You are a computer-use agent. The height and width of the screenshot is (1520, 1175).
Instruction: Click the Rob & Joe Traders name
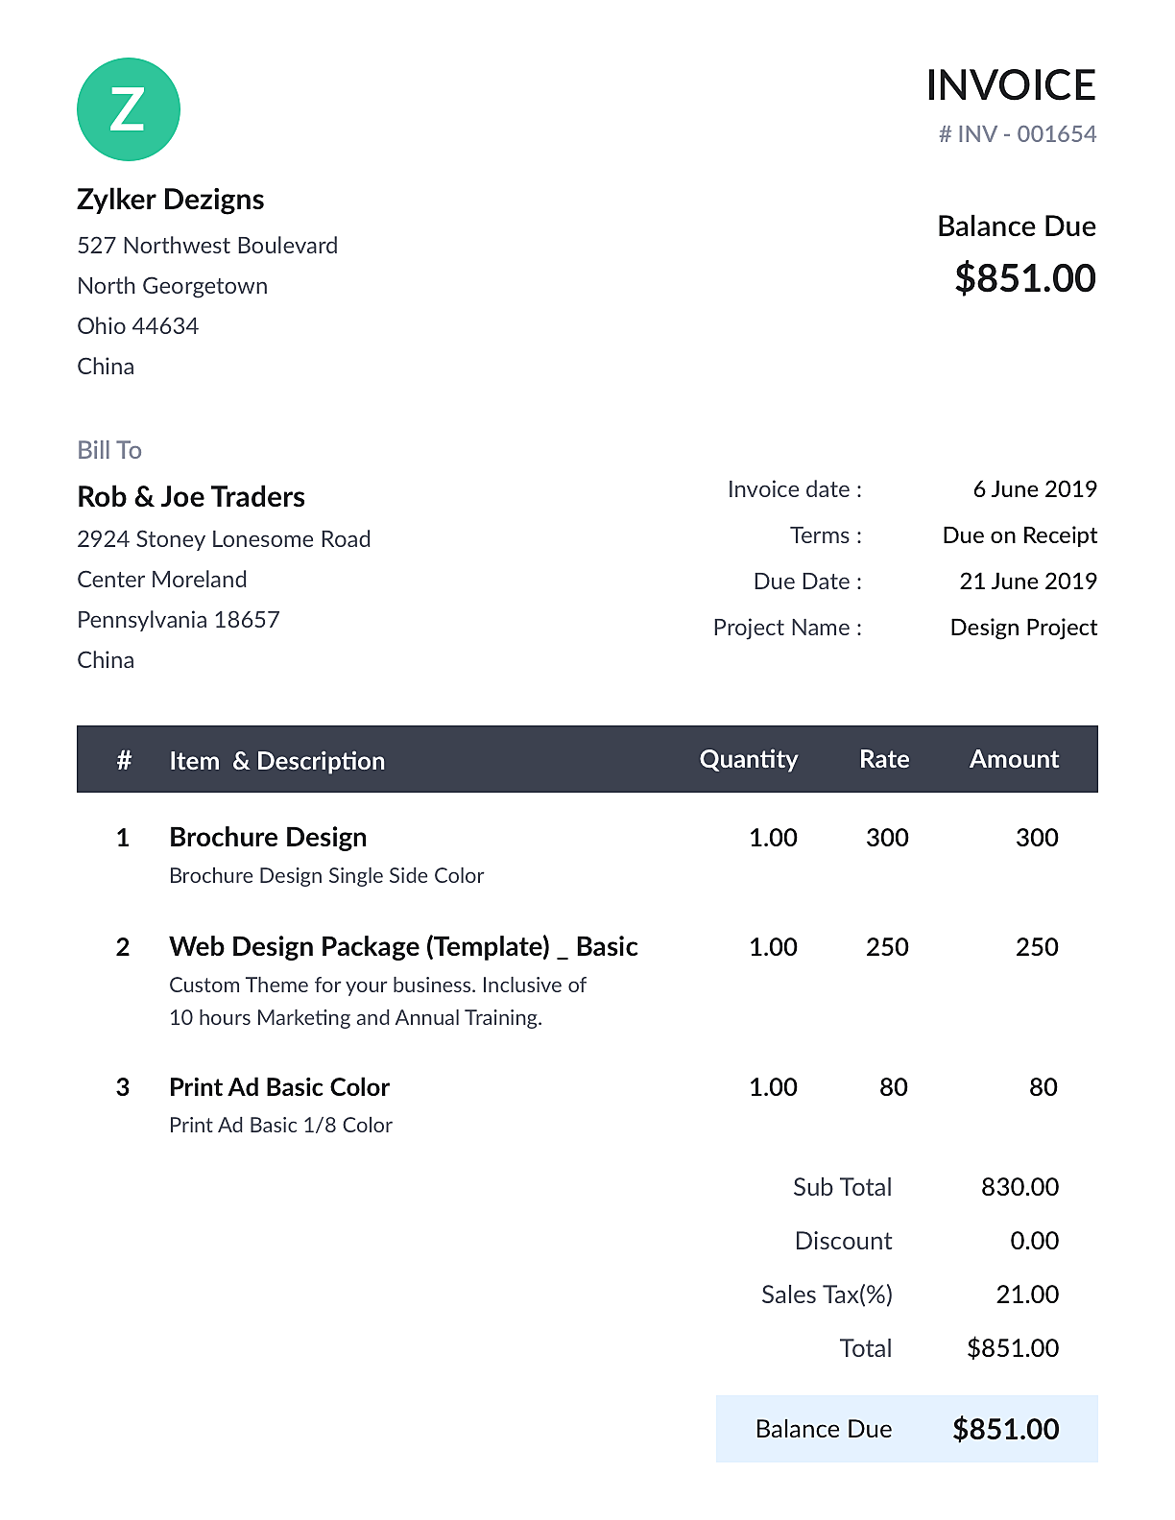191,497
